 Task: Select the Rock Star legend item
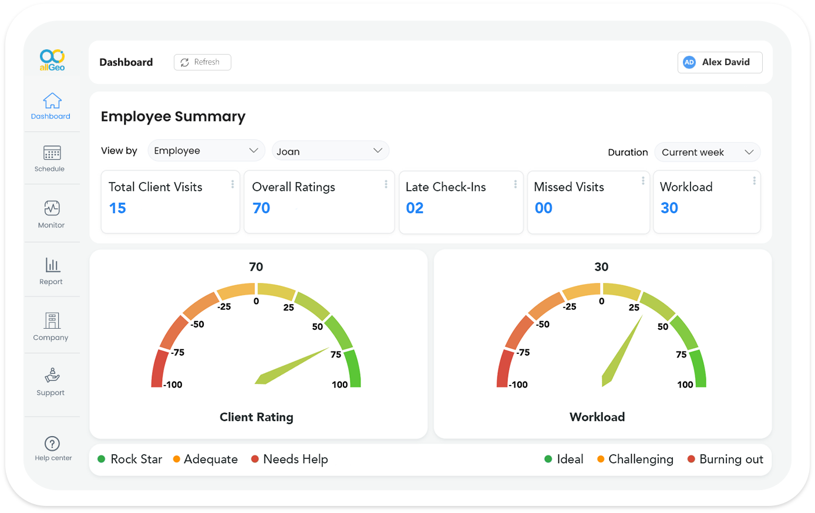coord(130,459)
